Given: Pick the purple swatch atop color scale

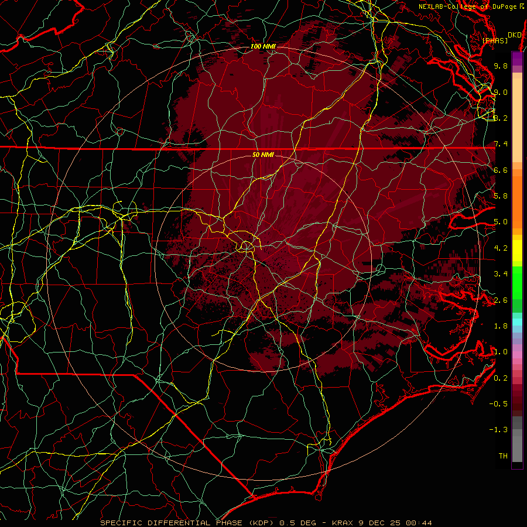Looking at the screenshot, I should (517, 58).
